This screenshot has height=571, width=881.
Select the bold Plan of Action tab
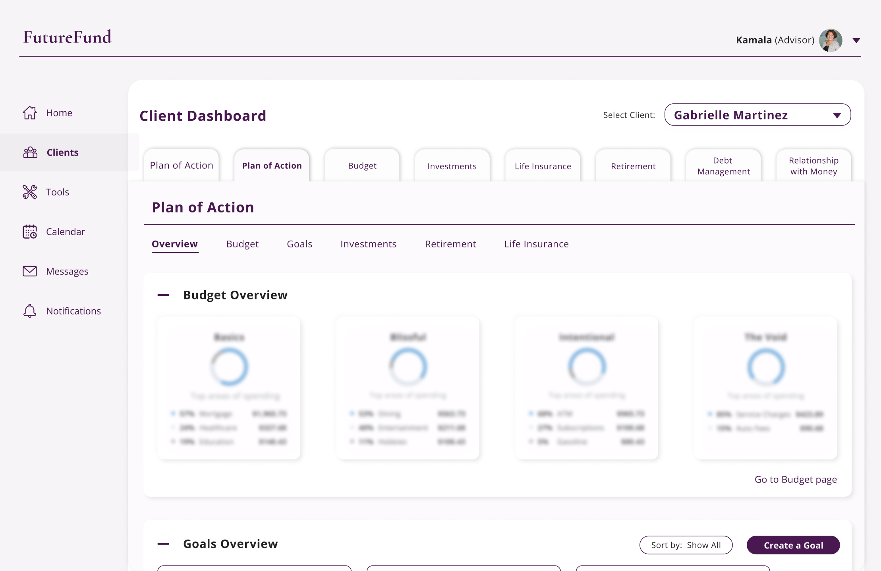click(x=272, y=166)
